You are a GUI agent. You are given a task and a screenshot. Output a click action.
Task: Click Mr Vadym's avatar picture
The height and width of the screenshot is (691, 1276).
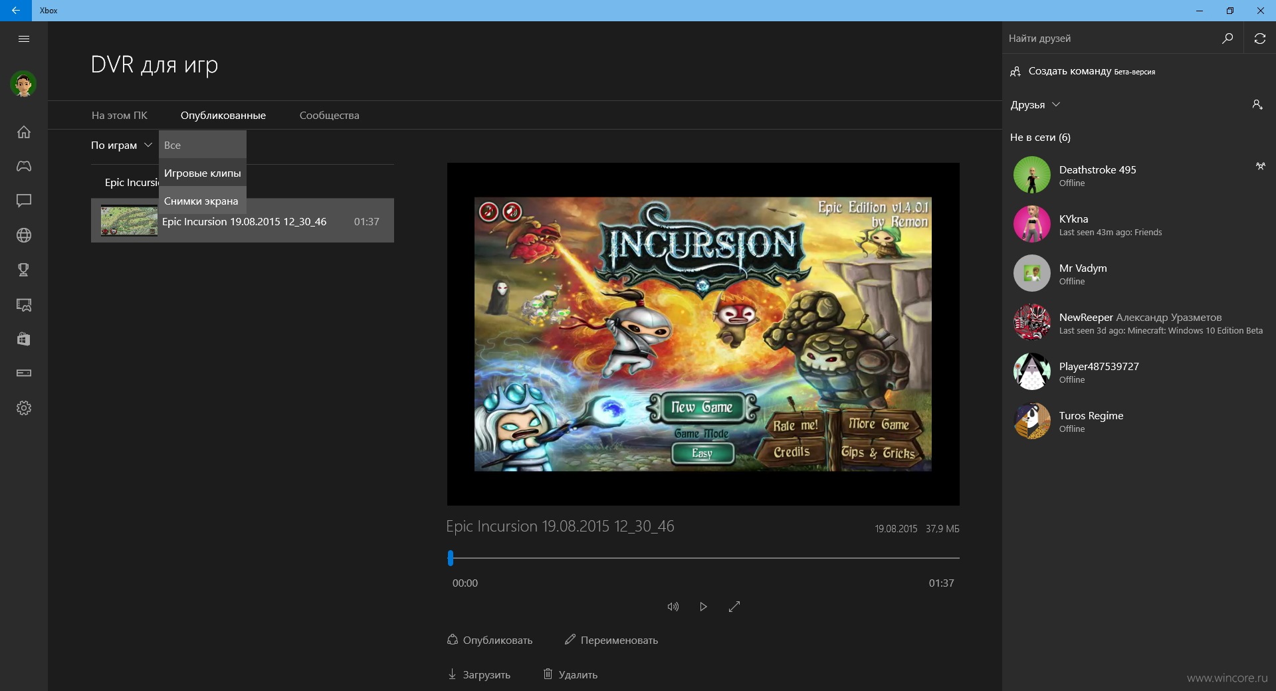click(x=1031, y=273)
